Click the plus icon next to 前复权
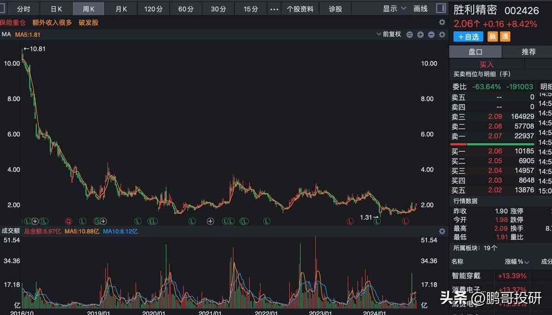 pos(420,34)
